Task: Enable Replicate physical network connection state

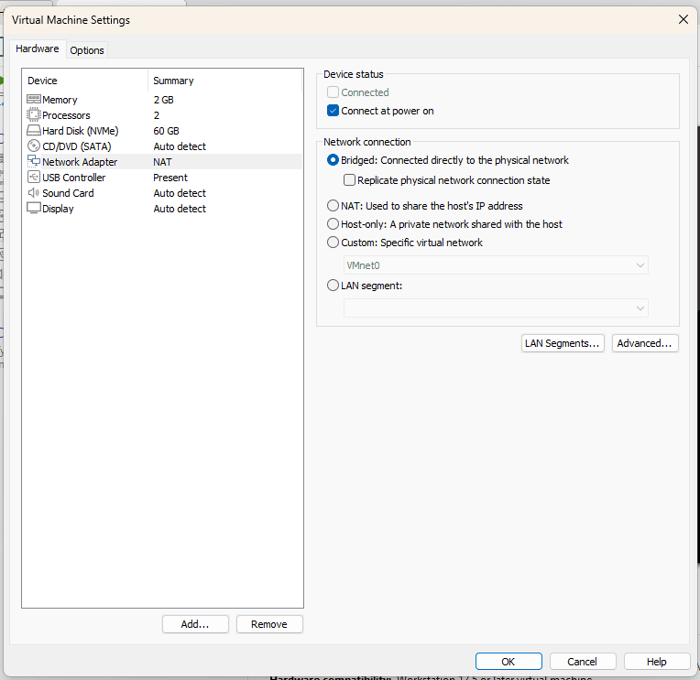Action: 349,180
